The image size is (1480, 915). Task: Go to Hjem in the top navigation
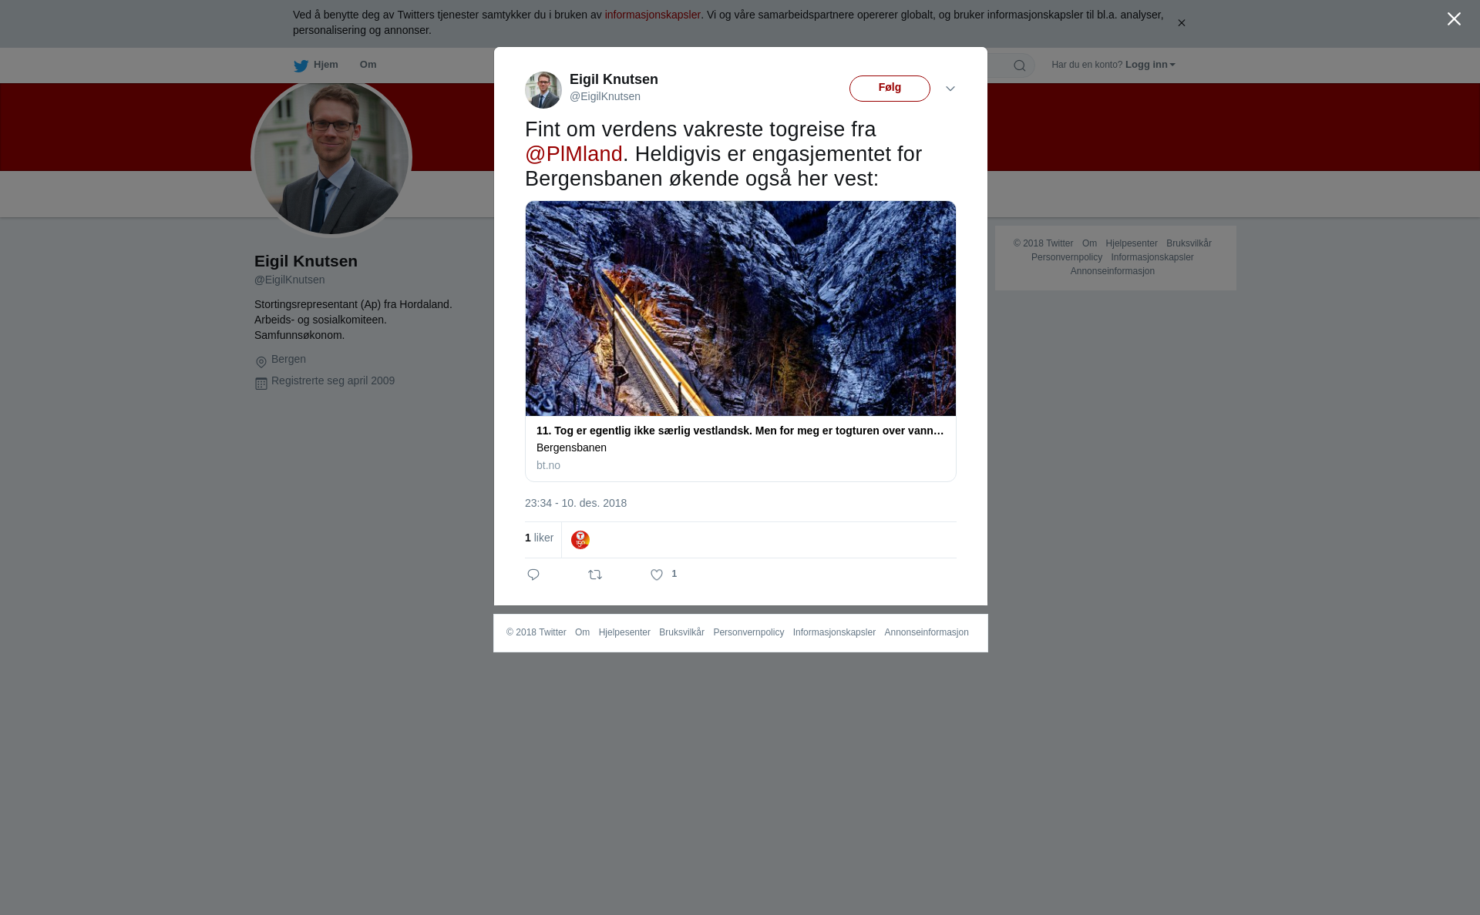point(326,65)
